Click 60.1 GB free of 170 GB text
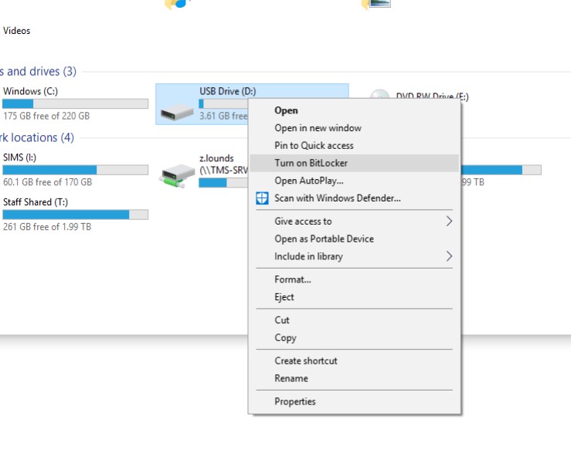Viewport: 571px width, 470px height. [x=47, y=182]
